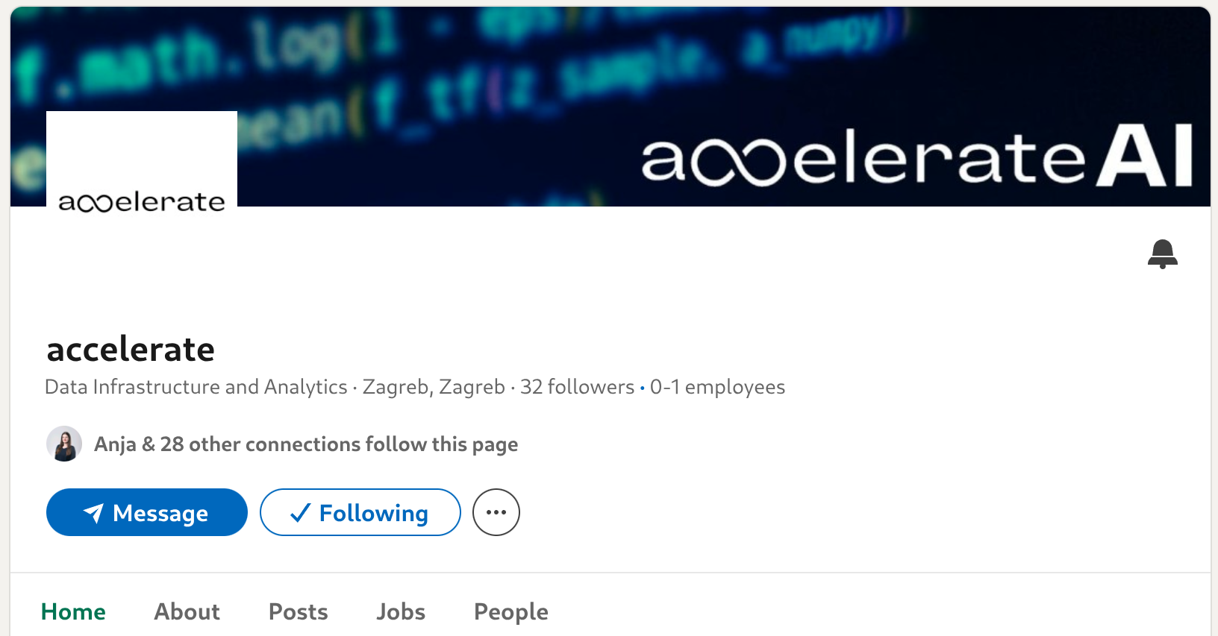Open notifications via the bell icon
Screen dimensions: 1218x636
[x=1162, y=254]
